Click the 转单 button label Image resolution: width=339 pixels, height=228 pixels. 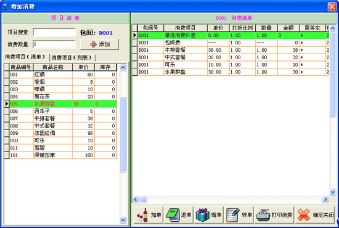[247, 215]
